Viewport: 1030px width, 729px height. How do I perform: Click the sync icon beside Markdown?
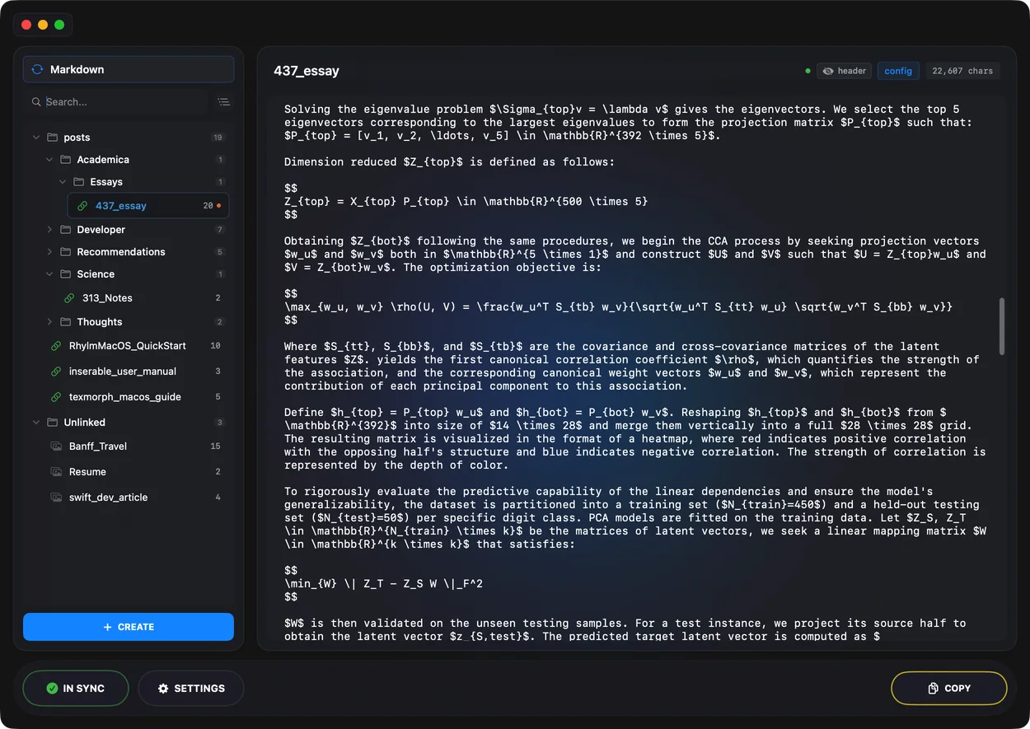[x=37, y=70]
